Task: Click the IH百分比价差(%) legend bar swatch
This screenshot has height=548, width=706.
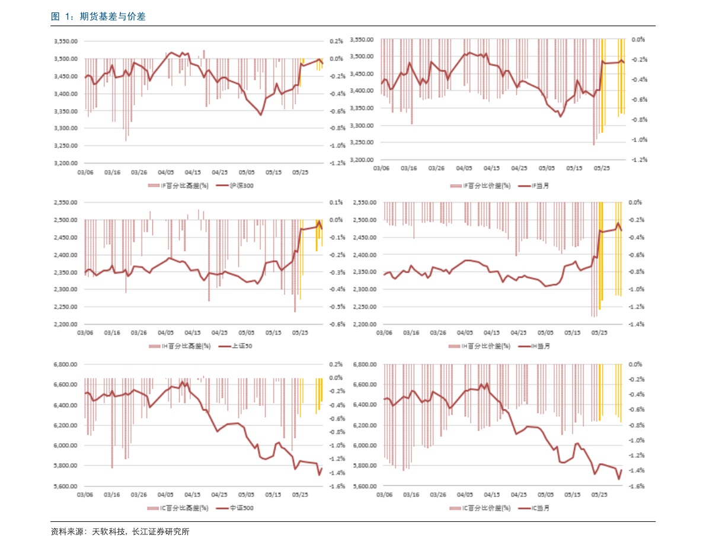Action: [455, 346]
